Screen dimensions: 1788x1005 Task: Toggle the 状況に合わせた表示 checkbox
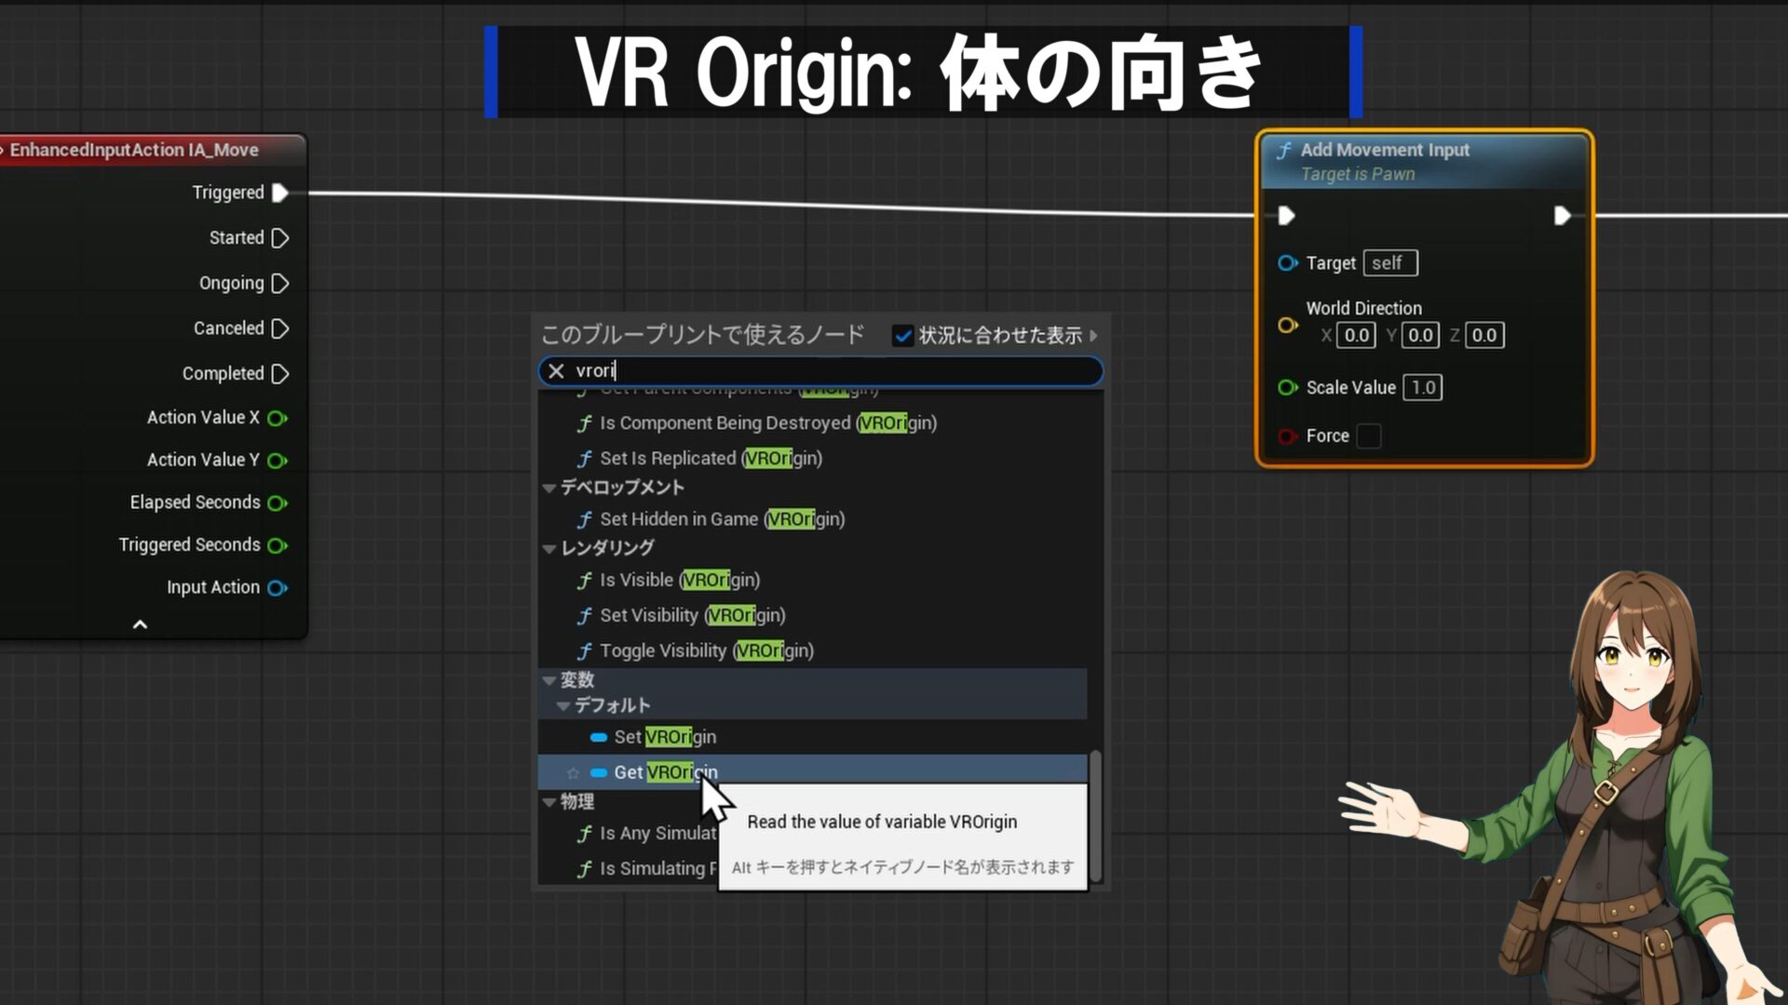(x=902, y=336)
